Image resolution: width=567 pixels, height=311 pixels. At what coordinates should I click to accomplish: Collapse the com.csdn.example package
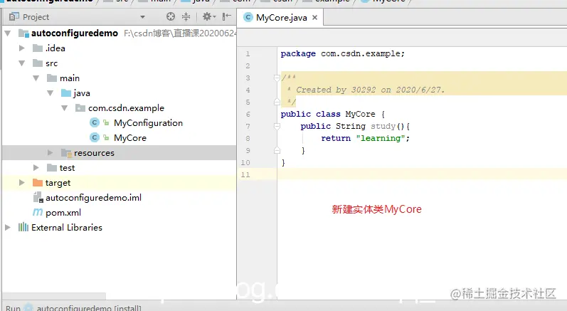tap(64, 108)
